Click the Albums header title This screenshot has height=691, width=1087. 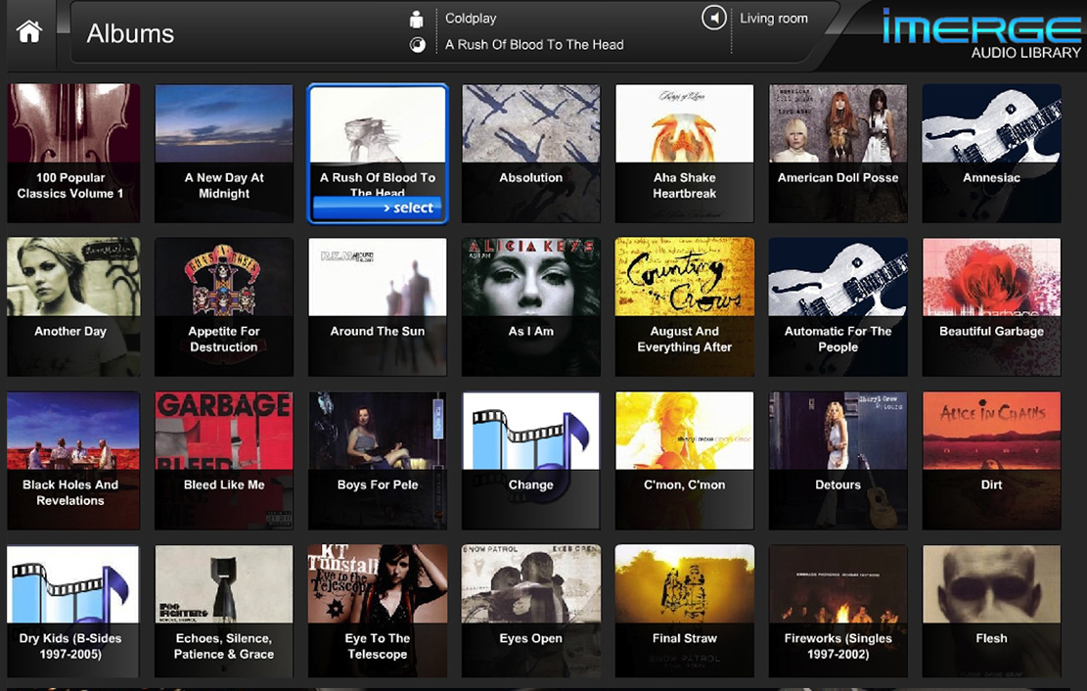pos(130,33)
